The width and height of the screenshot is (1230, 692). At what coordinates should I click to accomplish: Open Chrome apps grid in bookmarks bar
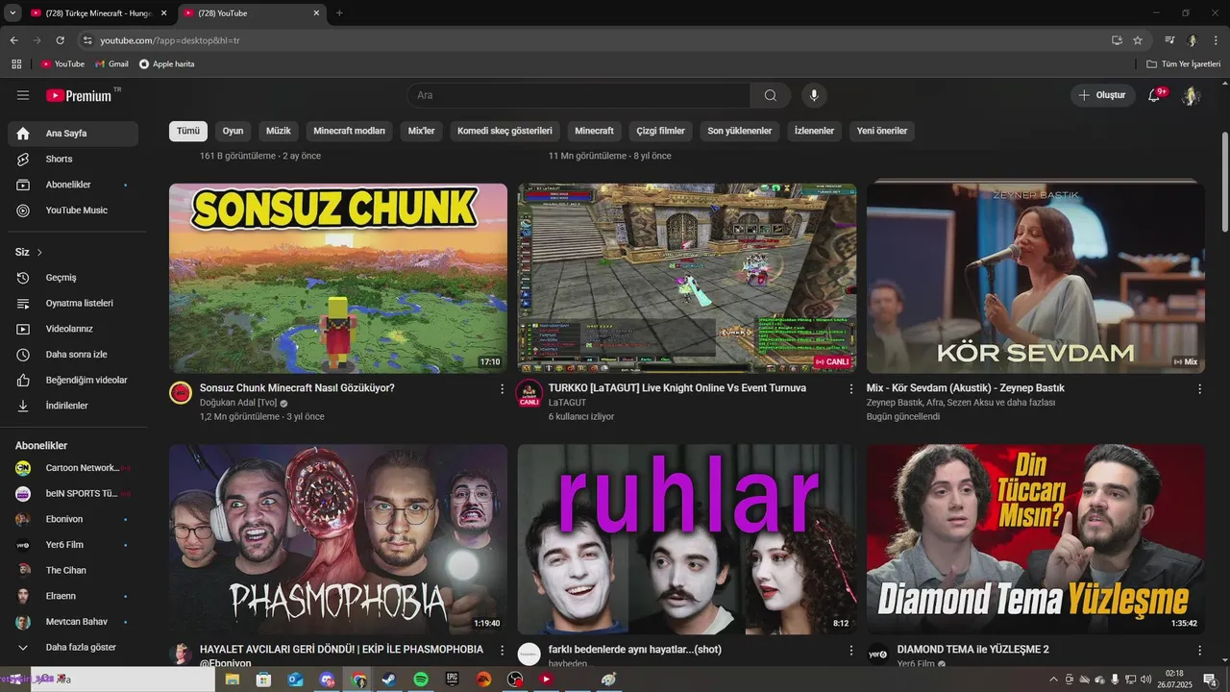(16, 63)
